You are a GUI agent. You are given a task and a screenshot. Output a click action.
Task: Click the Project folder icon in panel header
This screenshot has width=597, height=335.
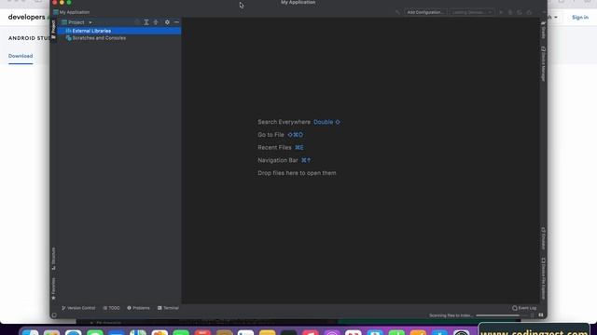coord(64,22)
